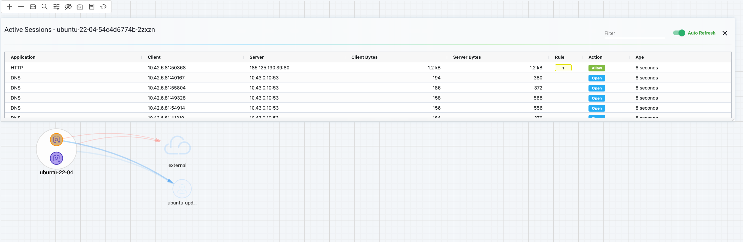This screenshot has height=242, width=743.
Task: Click Open badge for client port 49328
Action: (x=597, y=98)
